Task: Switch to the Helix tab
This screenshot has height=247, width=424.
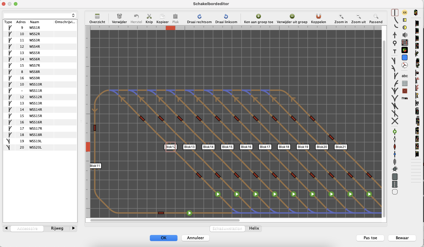Action: 254,228
